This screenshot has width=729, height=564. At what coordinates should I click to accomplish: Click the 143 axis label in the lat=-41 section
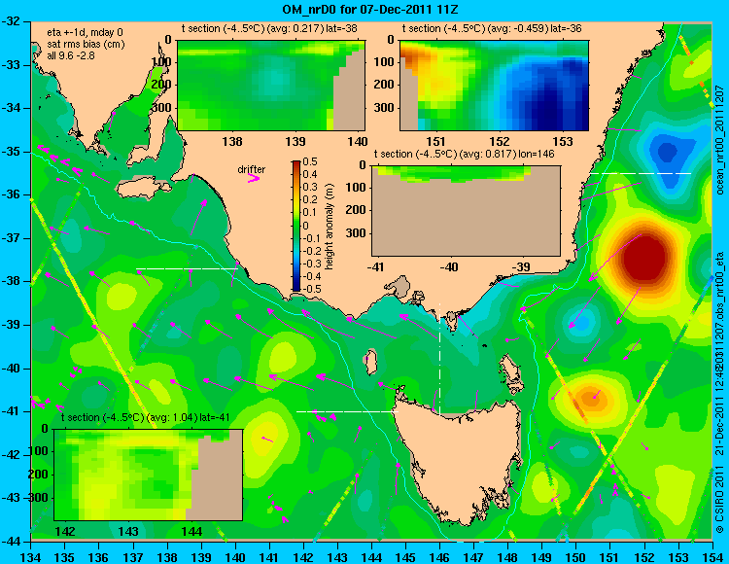point(128,532)
